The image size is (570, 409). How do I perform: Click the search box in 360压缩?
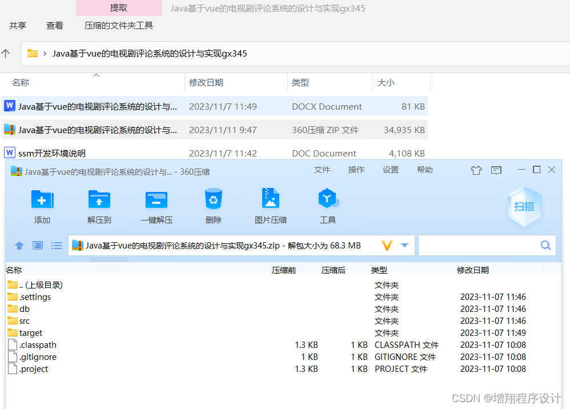tap(485, 244)
